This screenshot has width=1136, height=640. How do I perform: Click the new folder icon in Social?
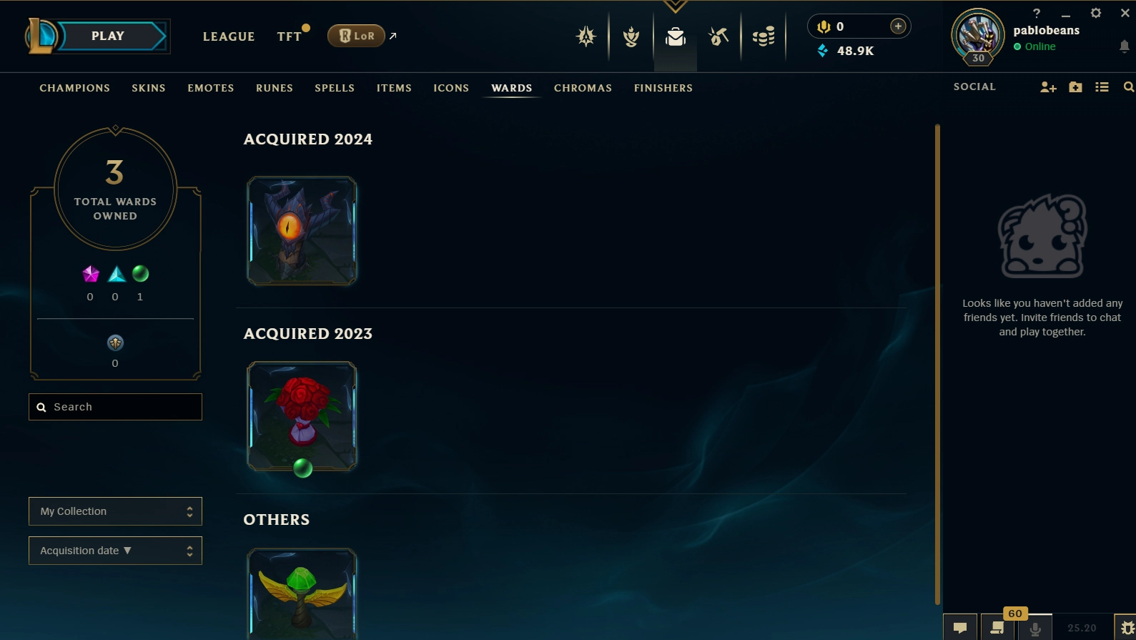pos(1075,87)
